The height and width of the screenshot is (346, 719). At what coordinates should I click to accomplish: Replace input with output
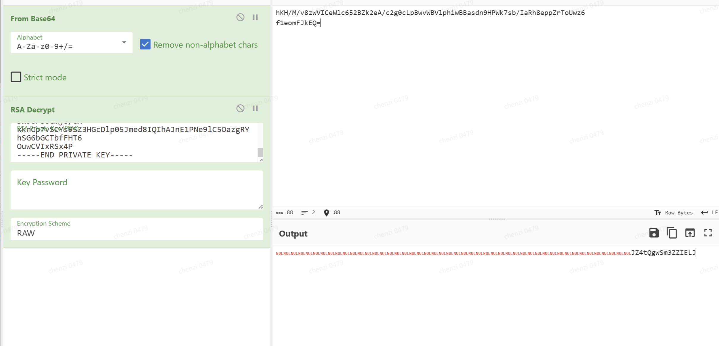coord(690,233)
